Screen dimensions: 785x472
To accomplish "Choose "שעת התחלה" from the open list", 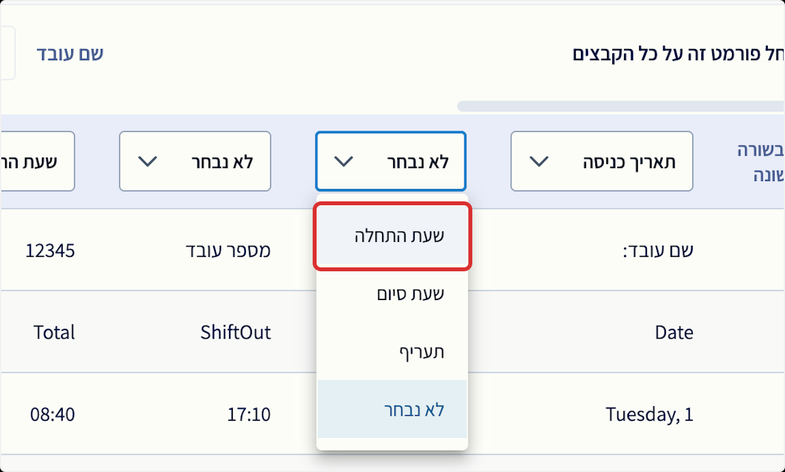I will [x=392, y=236].
